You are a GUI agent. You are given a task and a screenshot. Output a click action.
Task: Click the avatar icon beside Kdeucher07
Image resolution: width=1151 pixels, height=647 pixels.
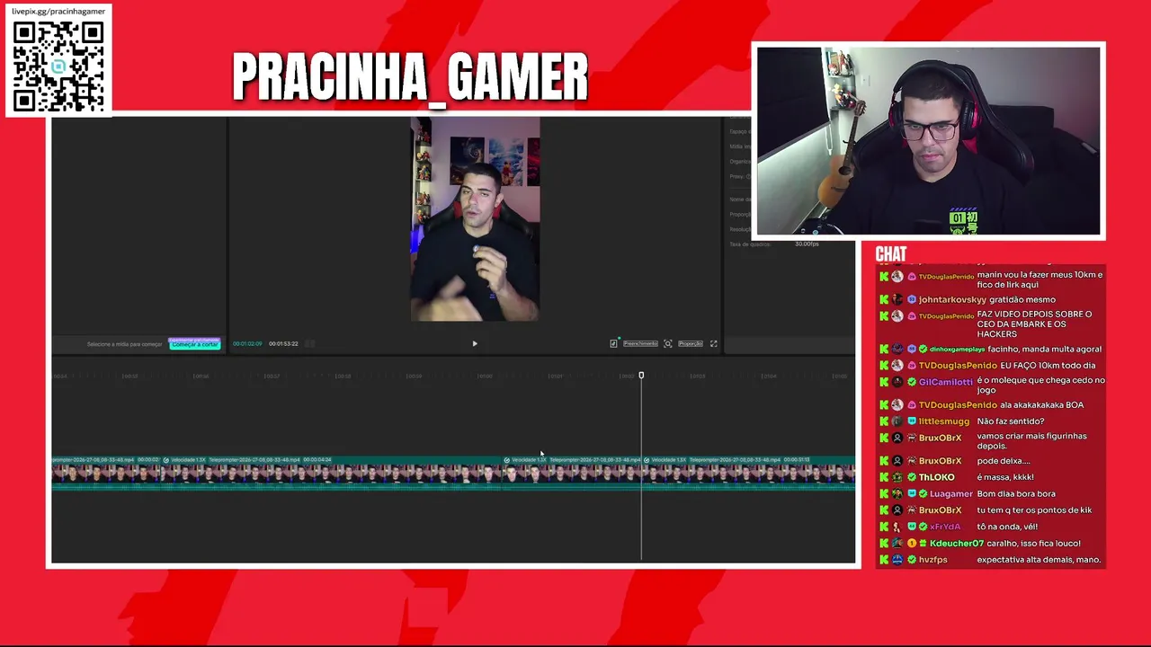pyautogui.click(x=897, y=544)
